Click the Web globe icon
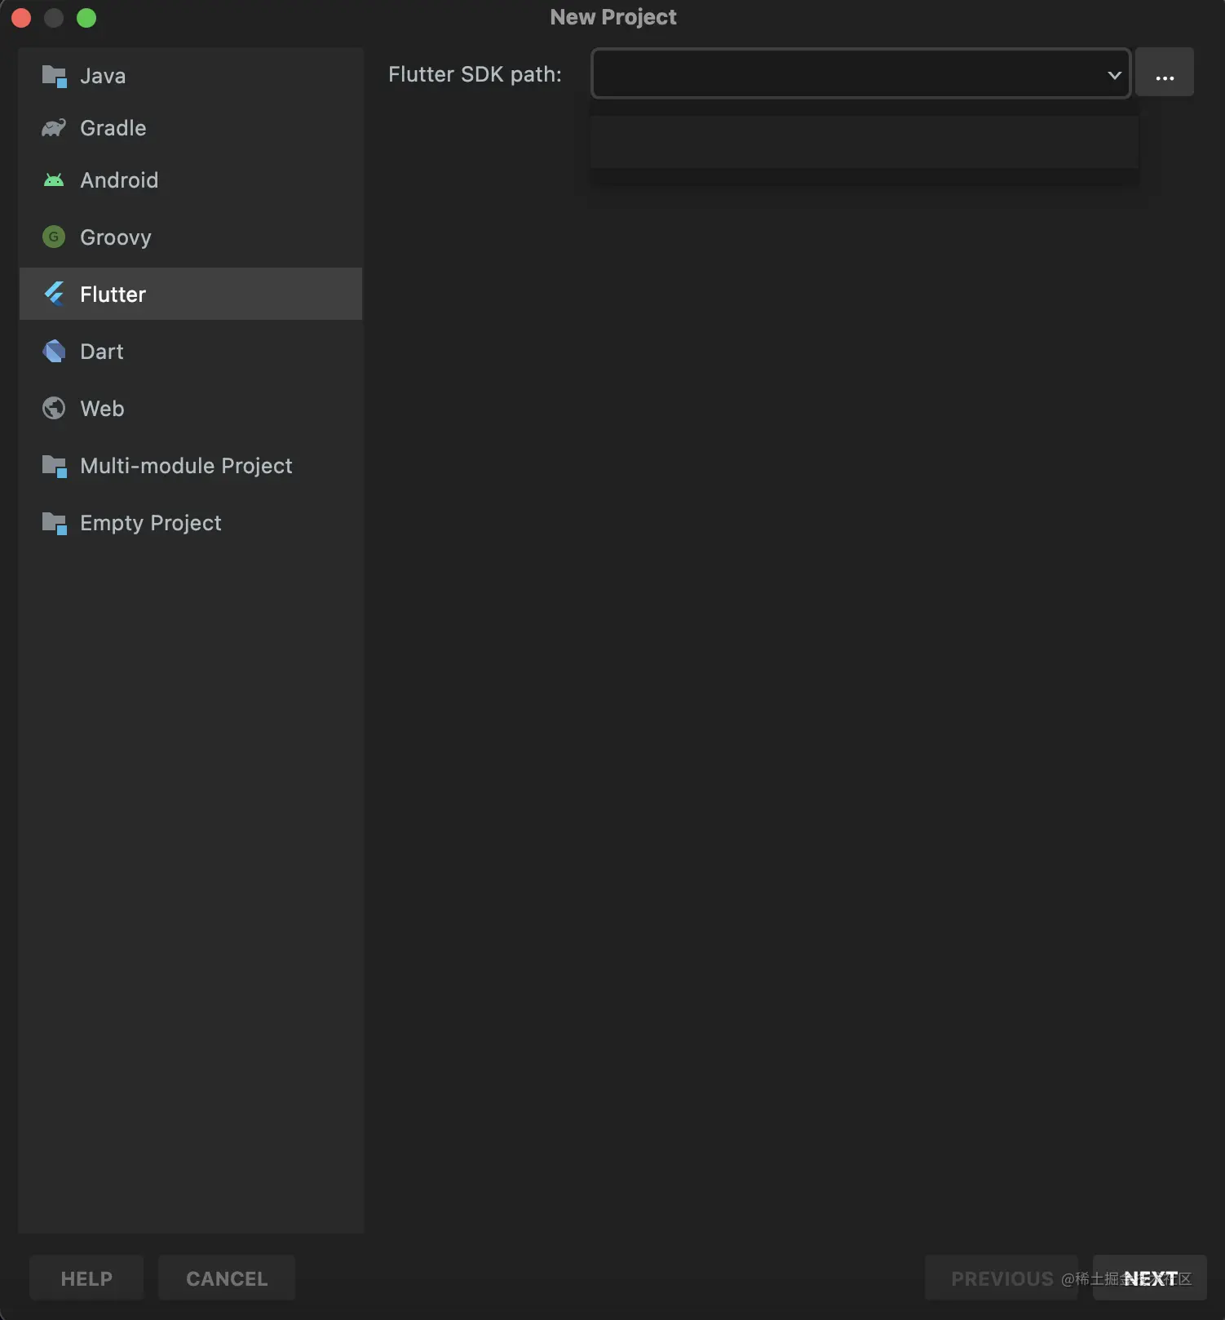This screenshot has height=1320, width=1225. click(x=54, y=408)
